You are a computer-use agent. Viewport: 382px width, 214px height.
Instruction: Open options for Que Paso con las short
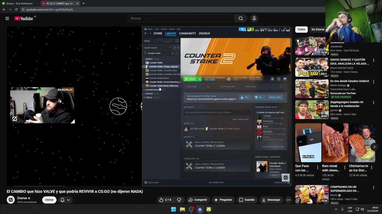click(x=318, y=168)
